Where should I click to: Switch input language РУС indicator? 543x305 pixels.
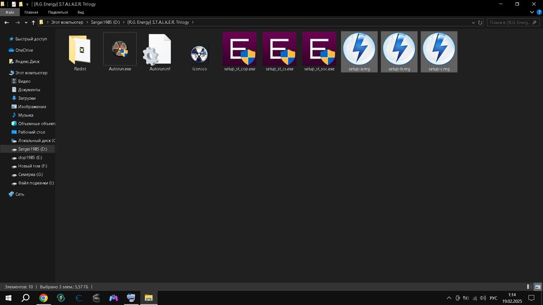click(494, 298)
